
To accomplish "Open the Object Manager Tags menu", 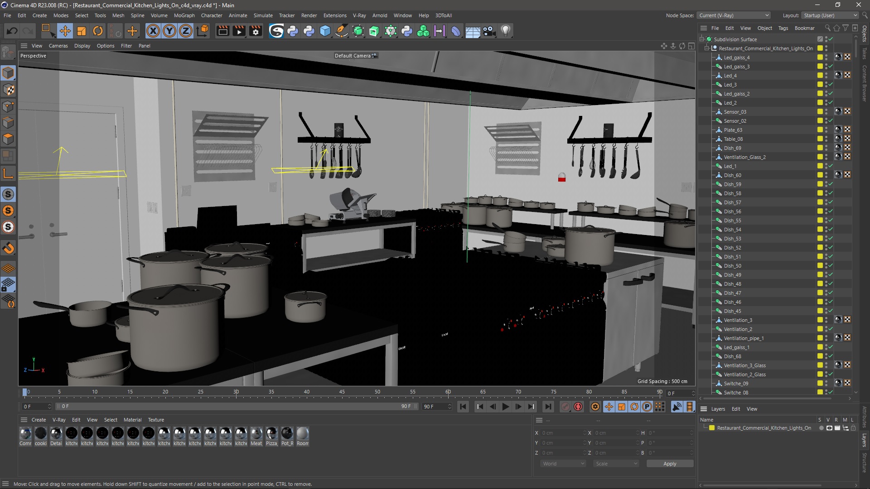I will click(783, 28).
